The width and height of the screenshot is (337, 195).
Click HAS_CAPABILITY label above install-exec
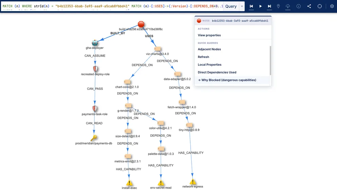(x=128, y=169)
